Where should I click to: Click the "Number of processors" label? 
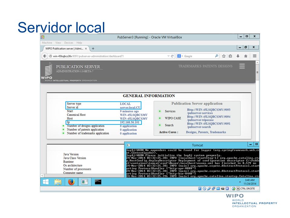point(77,169)
